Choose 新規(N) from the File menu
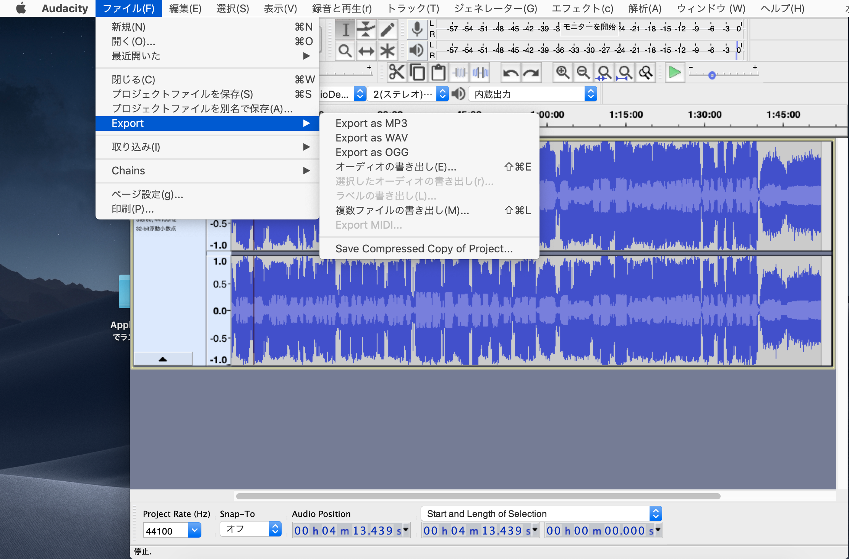849x559 pixels. [x=207, y=27]
